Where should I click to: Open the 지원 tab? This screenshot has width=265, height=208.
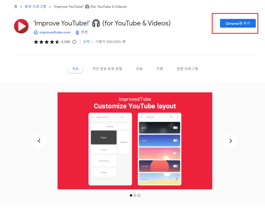pos(159,69)
